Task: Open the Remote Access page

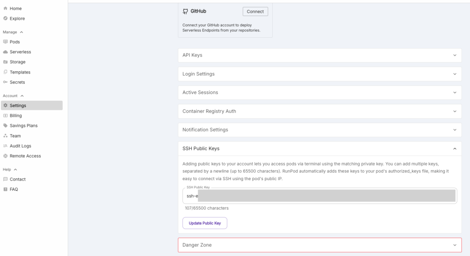Action: pos(25,156)
